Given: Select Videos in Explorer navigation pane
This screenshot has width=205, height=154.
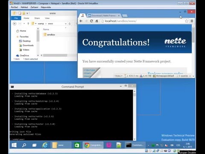Looking at the screenshot, I should 24,50.
